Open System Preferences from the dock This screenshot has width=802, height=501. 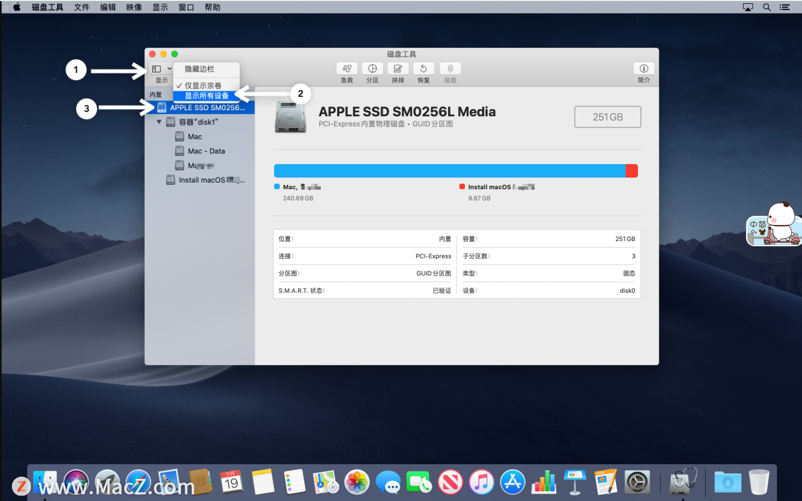coord(637,482)
